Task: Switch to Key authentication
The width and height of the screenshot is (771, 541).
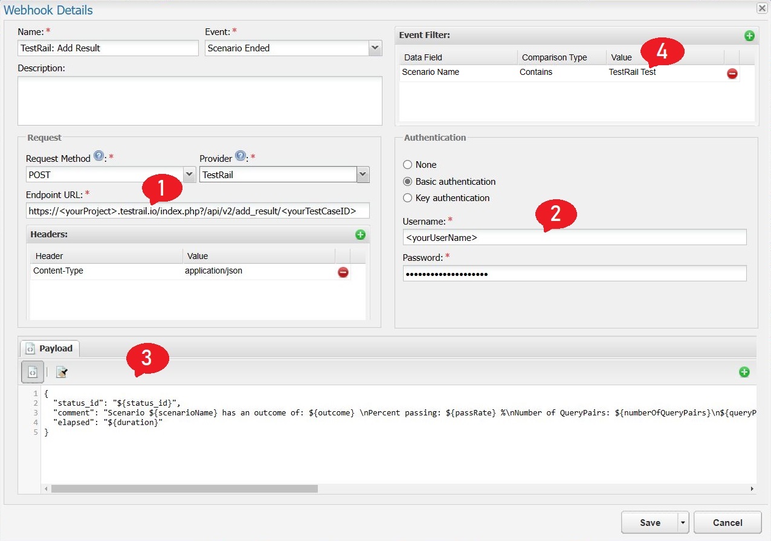Action: click(409, 197)
